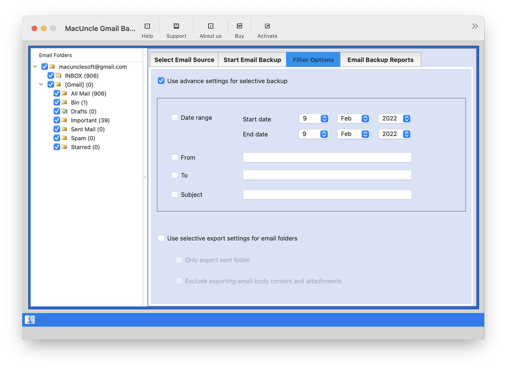Image resolution: width=506 pixels, height=369 pixels.
Task: Open the Email Backup Reports tab
Action: coord(380,59)
